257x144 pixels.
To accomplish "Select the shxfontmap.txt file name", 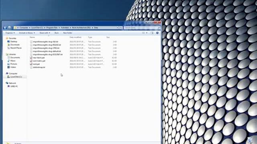I will 39,67.
